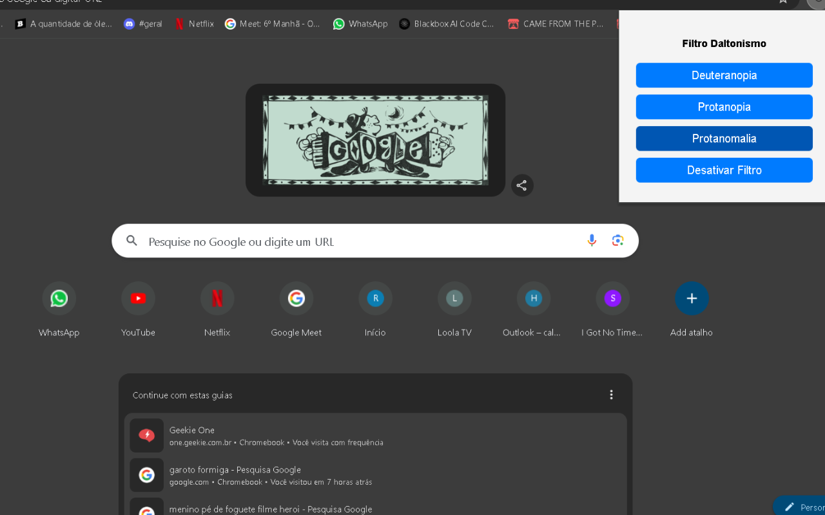This screenshot has height=515, width=825.
Task: Apply the Protanopia filter
Action: 724,107
